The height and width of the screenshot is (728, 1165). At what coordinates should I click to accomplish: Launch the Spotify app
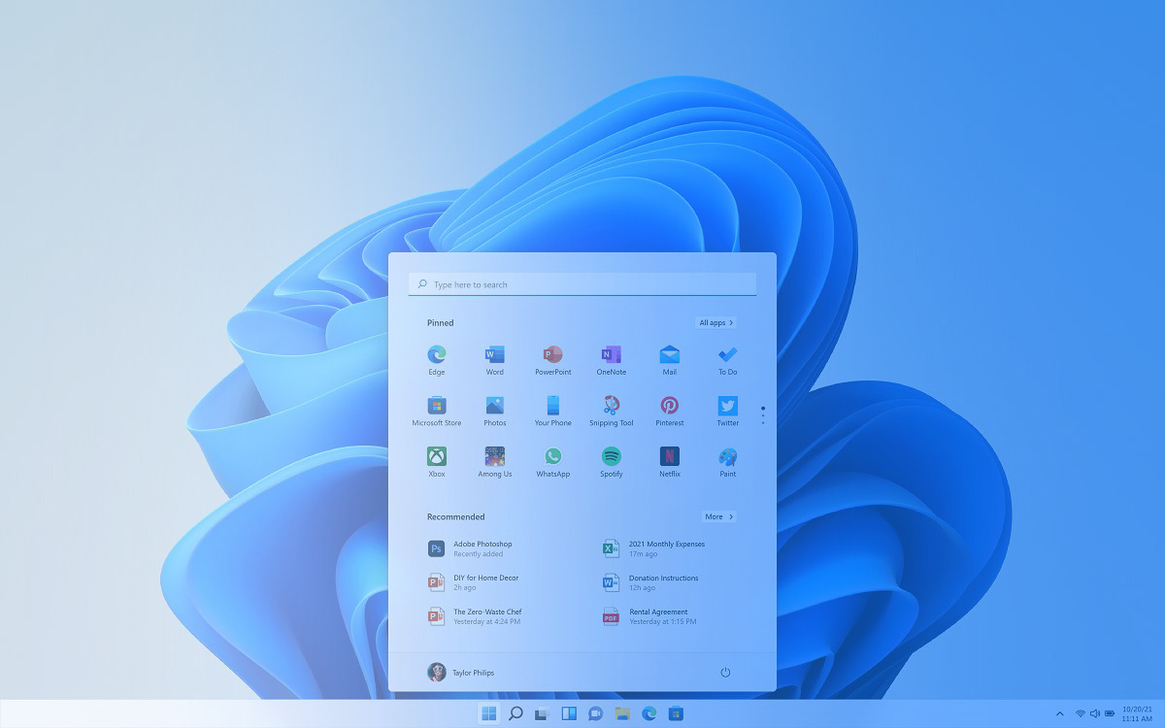click(x=612, y=461)
